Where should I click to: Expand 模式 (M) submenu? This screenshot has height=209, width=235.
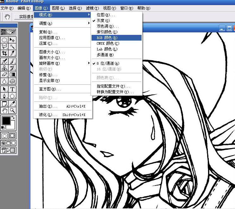point(62,15)
